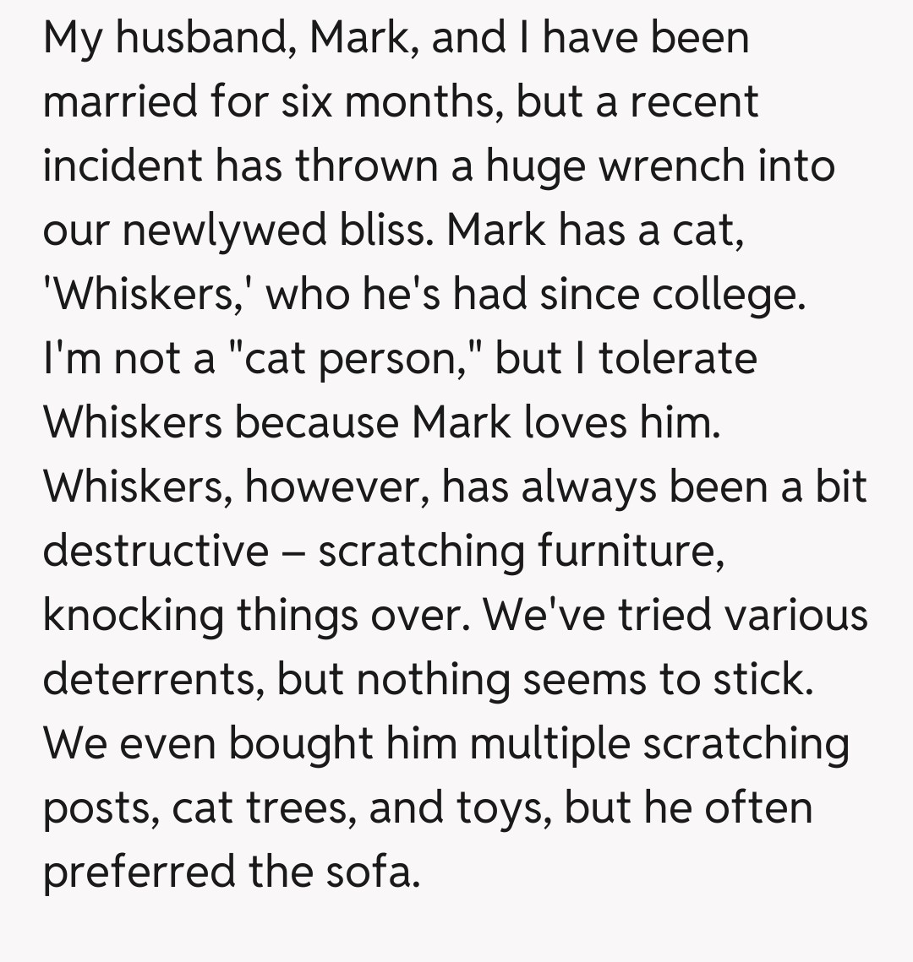Click the word "incident"
The height and width of the screenshot is (962, 913).
point(121,166)
